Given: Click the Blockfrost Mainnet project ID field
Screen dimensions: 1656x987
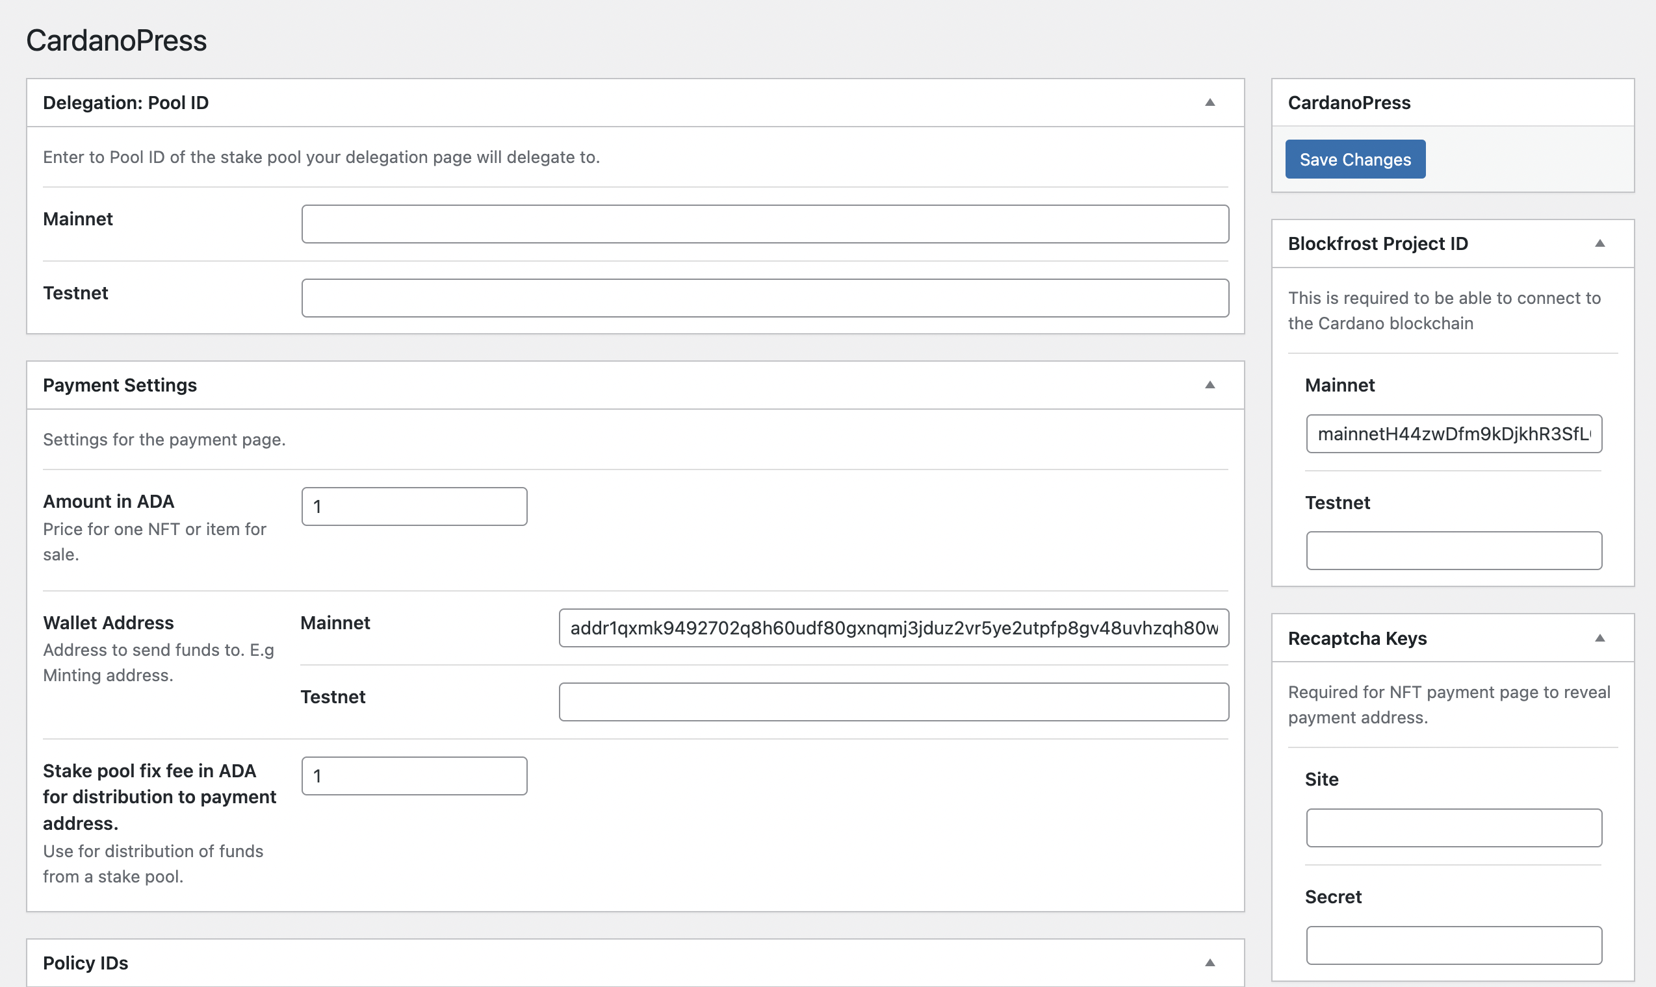Looking at the screenshot, I should coord(1454,434).
